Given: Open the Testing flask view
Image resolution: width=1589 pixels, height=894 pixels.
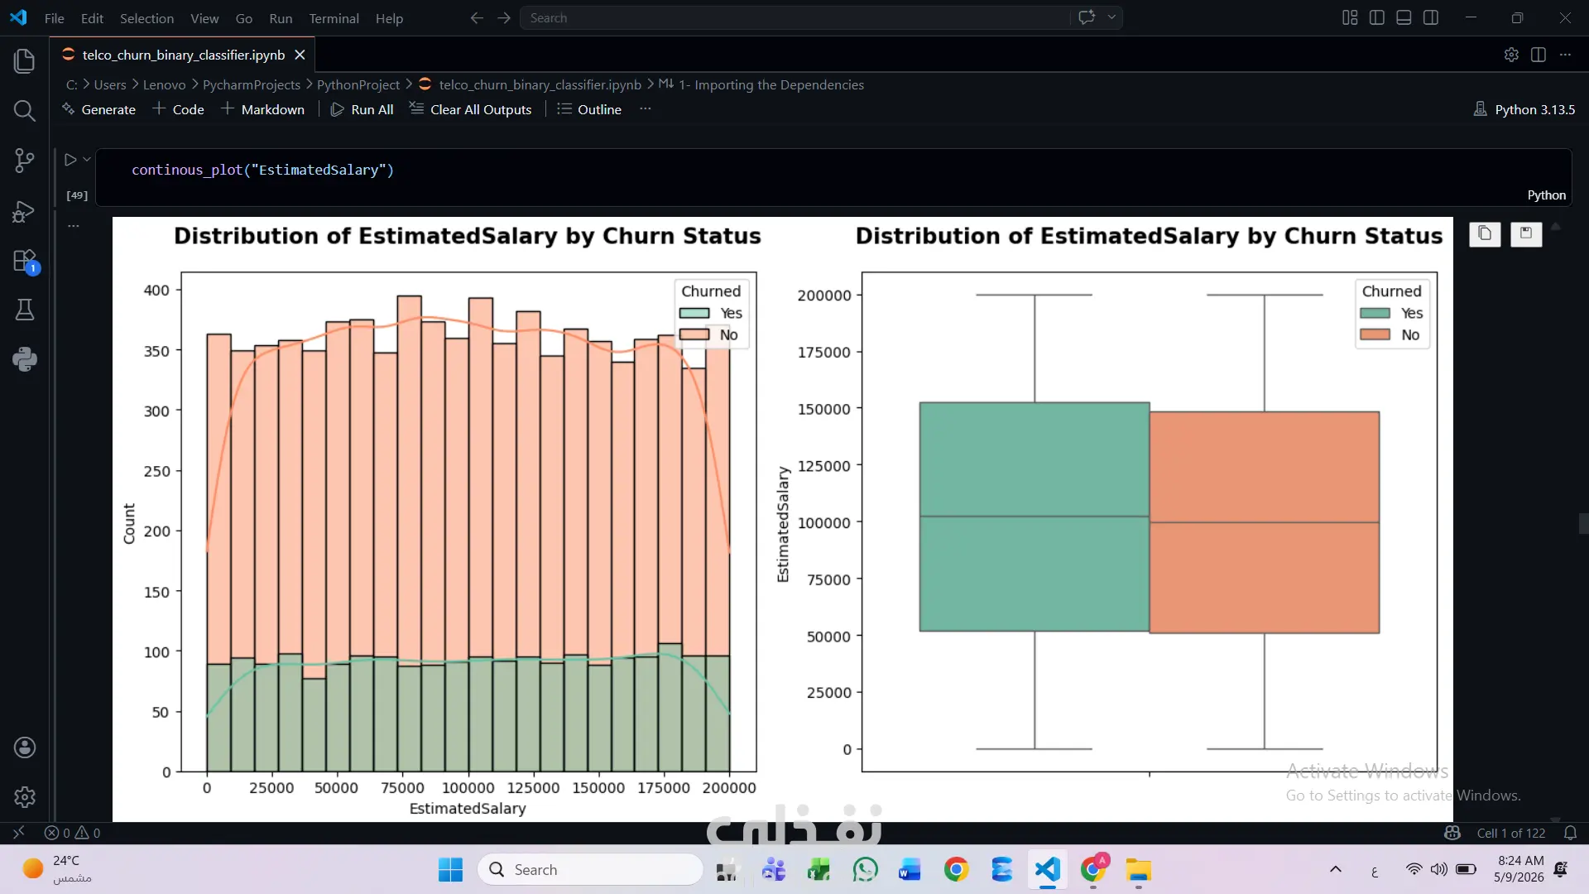Looking at the screenshot, I should pos(25,310).
